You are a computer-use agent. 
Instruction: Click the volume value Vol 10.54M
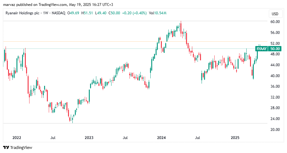[157, 13]
